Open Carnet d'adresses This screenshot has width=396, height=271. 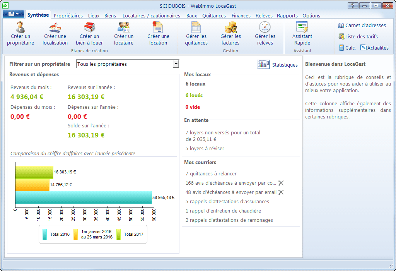(x=362, y=26)
